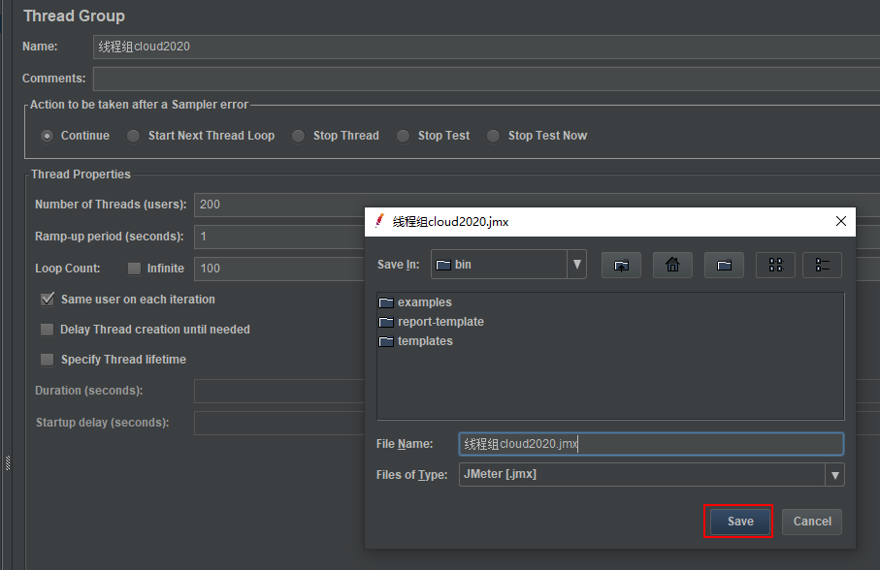Edit the Loop Count value field
This screenshot has height=570, width=880.
279,269
